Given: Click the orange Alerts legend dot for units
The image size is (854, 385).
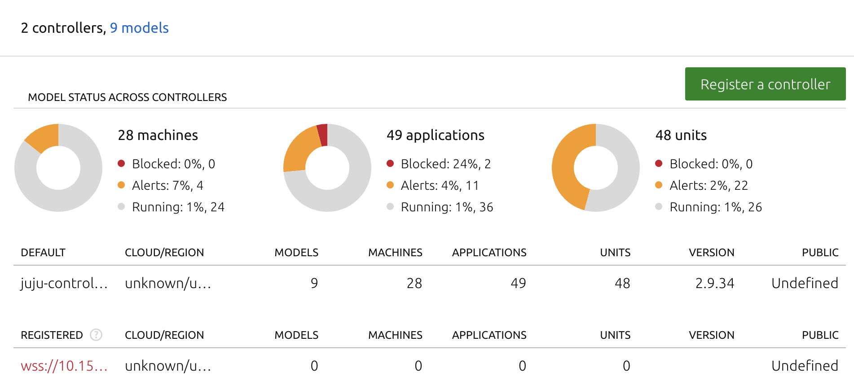Looking at the screenshot, I should coord(658,185).
